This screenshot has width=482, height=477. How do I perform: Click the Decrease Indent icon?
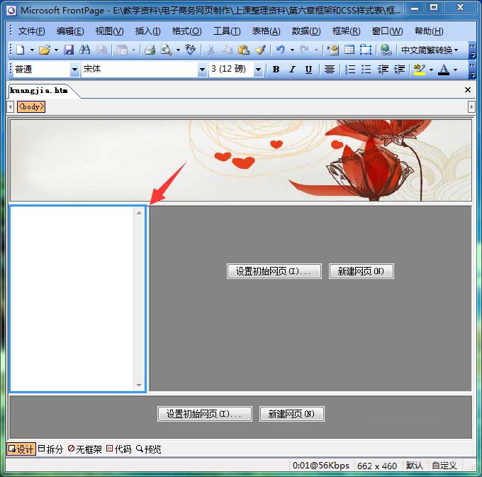383,70
